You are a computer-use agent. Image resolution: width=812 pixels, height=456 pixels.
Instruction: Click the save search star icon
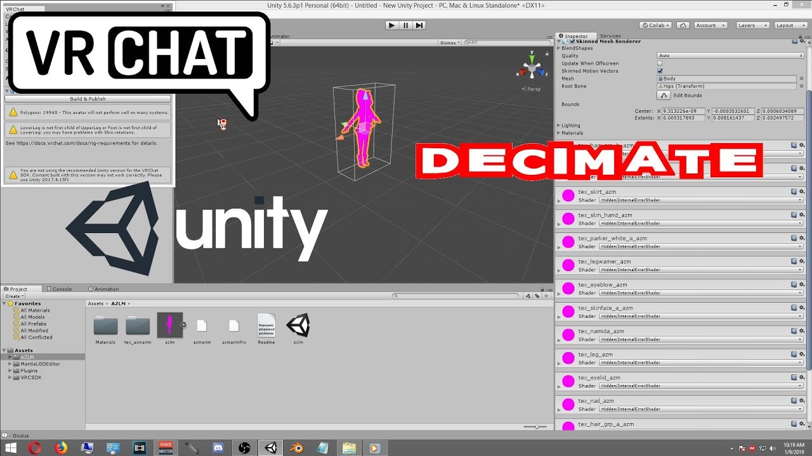[545, 296]
